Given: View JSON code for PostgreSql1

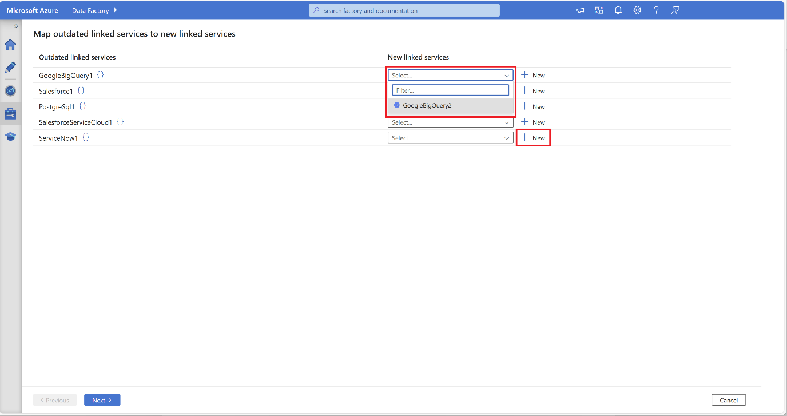Looking at the screenshot, I should [83, 106].
